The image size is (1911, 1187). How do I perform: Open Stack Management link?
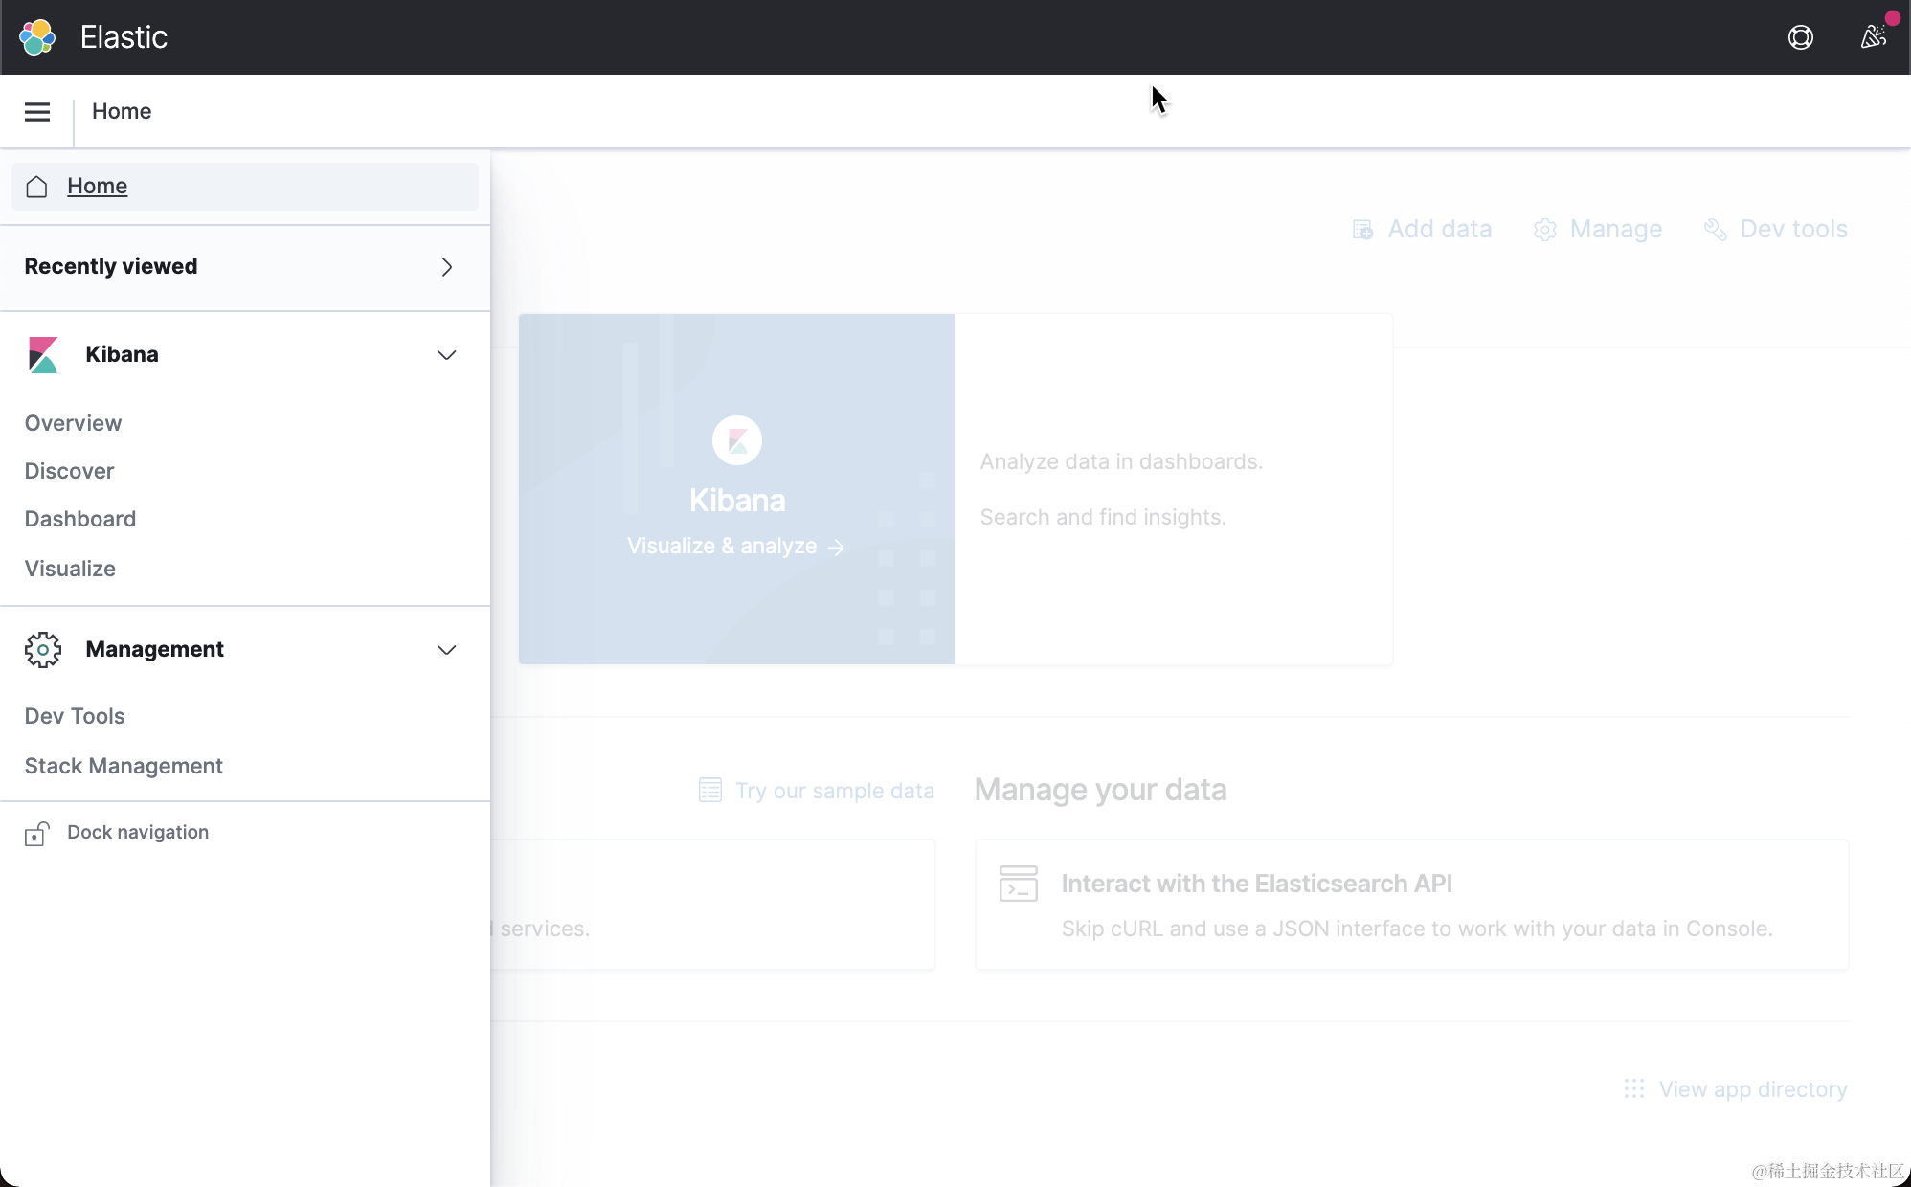pos(124,766)
